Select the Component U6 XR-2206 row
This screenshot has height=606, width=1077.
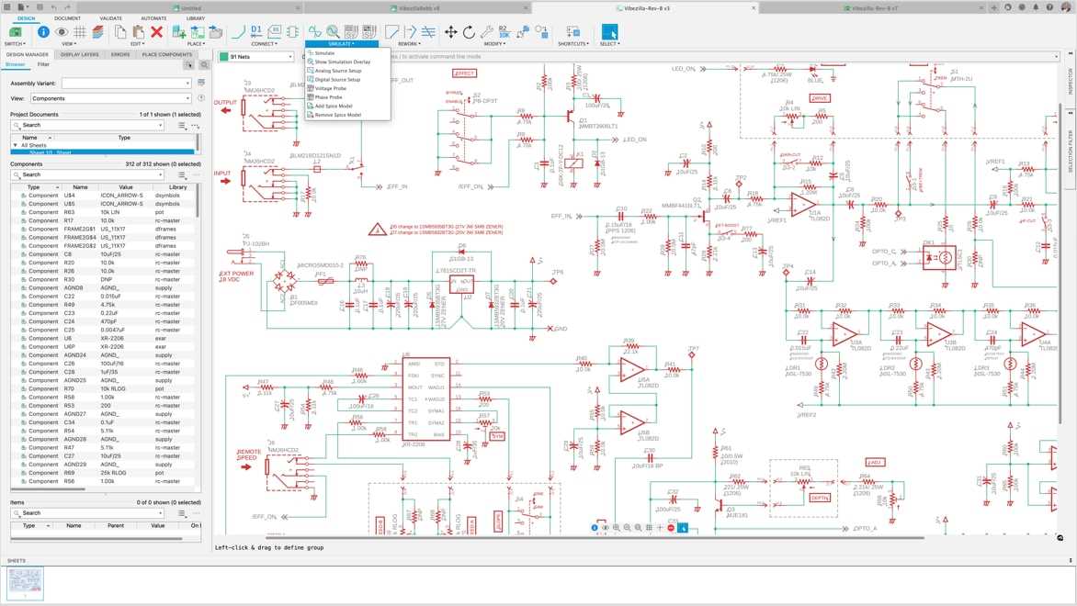coord(103,338)
